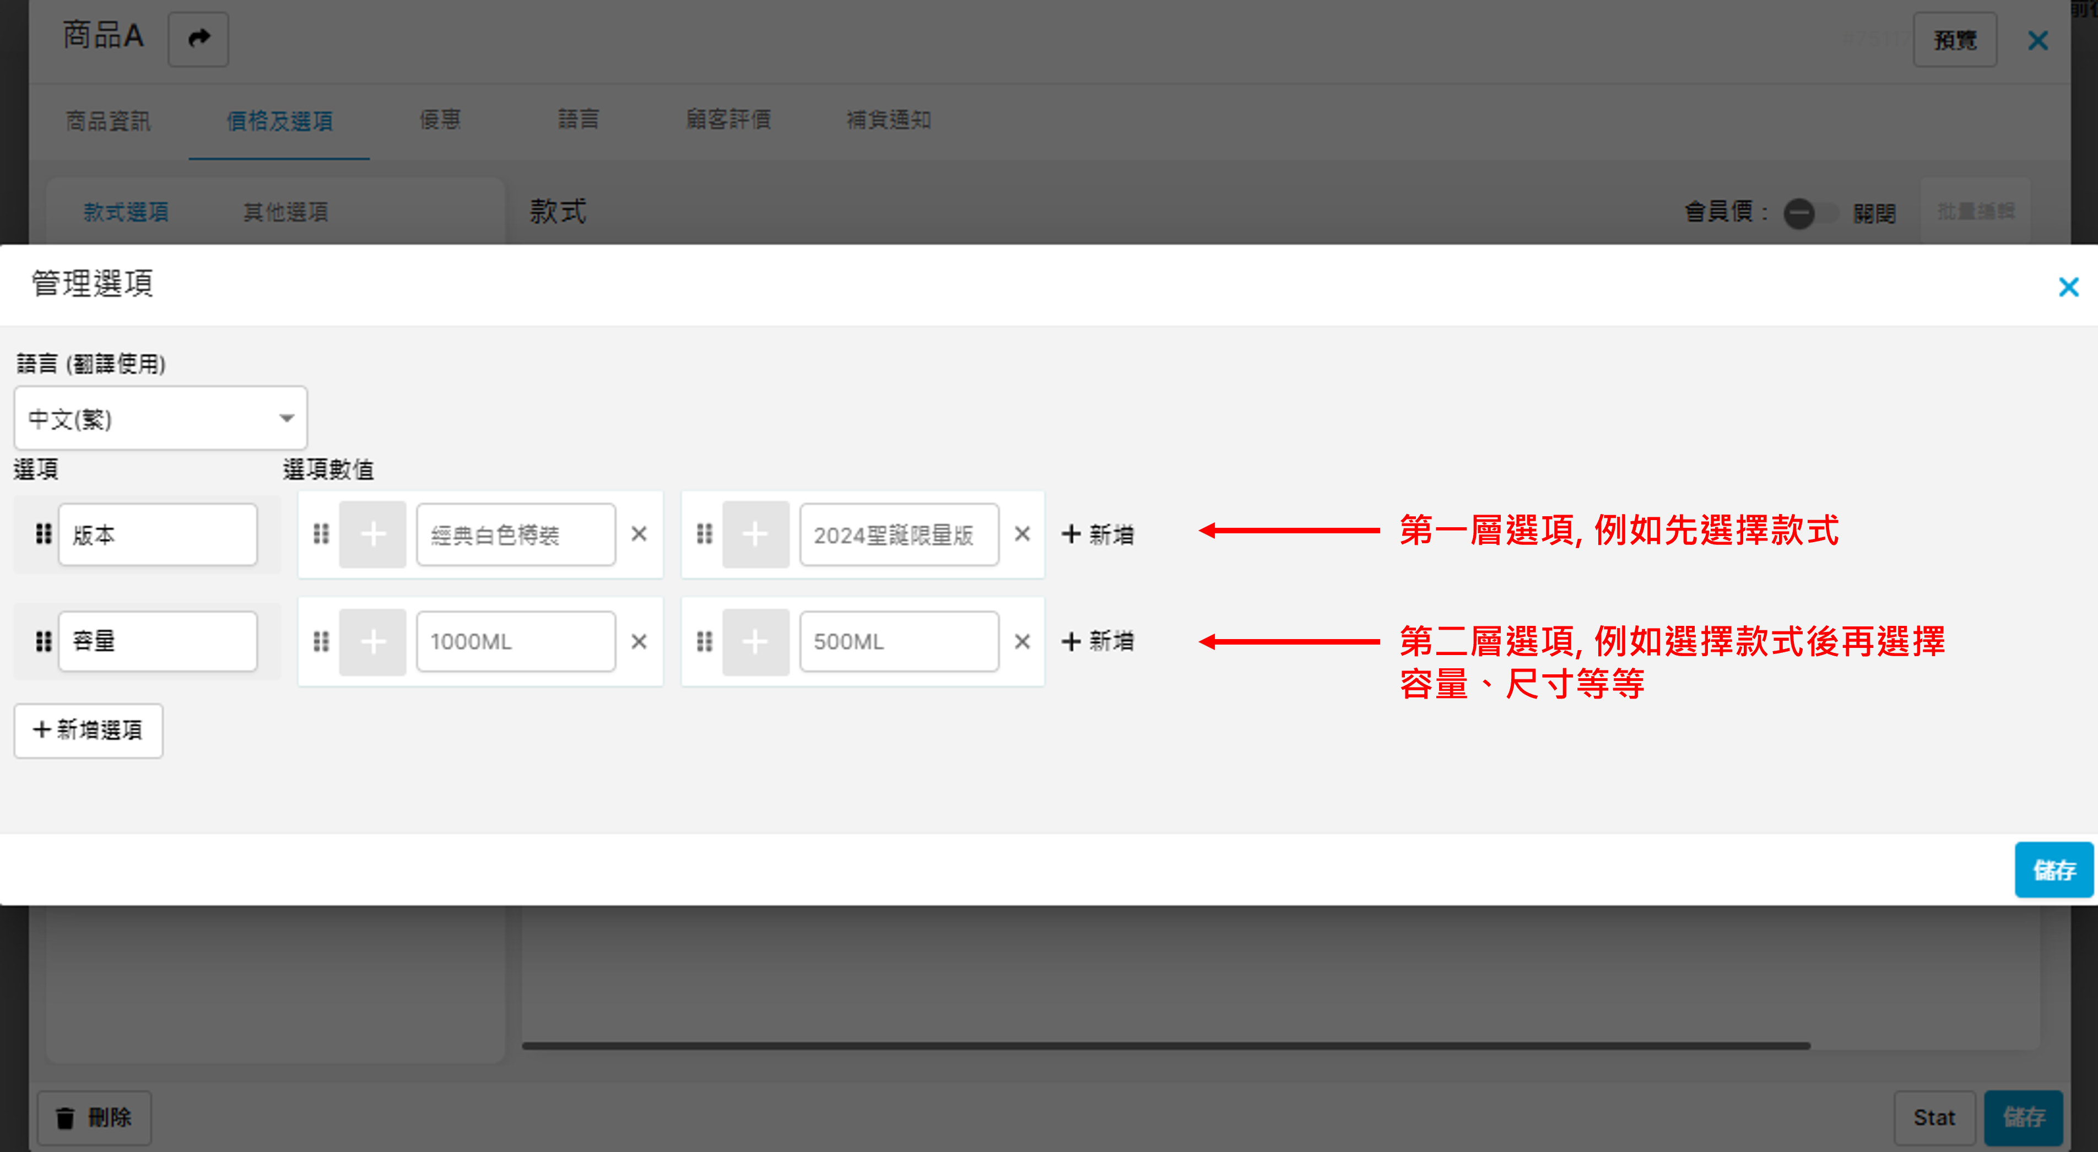Add image for 1000ML value

[372, 642]
